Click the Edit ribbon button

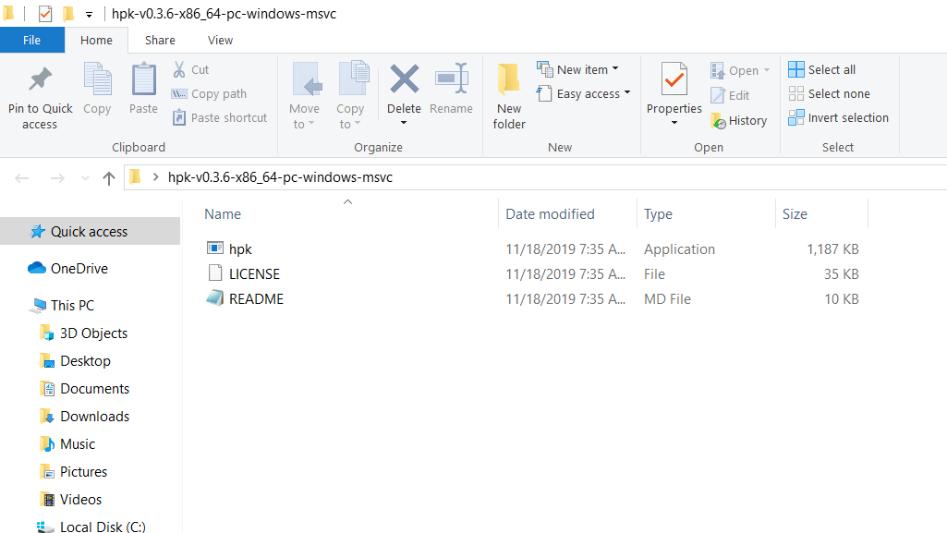click(730, 95)
